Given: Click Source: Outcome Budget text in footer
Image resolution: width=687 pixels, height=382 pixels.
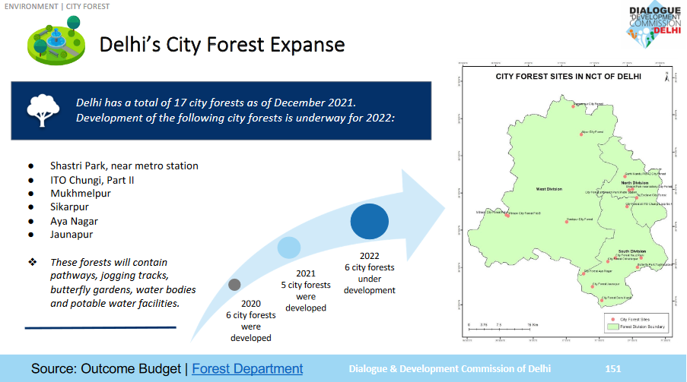Looking at the screenshot, I should tap(106, 368).
